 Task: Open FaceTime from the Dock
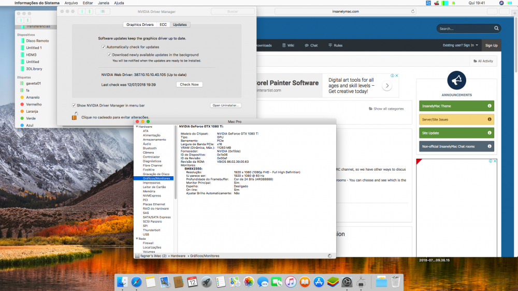(x=277, y=282)
